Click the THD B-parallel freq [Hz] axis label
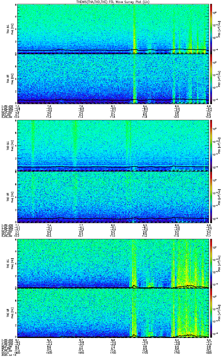Image resolution: width=223 pixels, height=357 pixels. [12, 197]
